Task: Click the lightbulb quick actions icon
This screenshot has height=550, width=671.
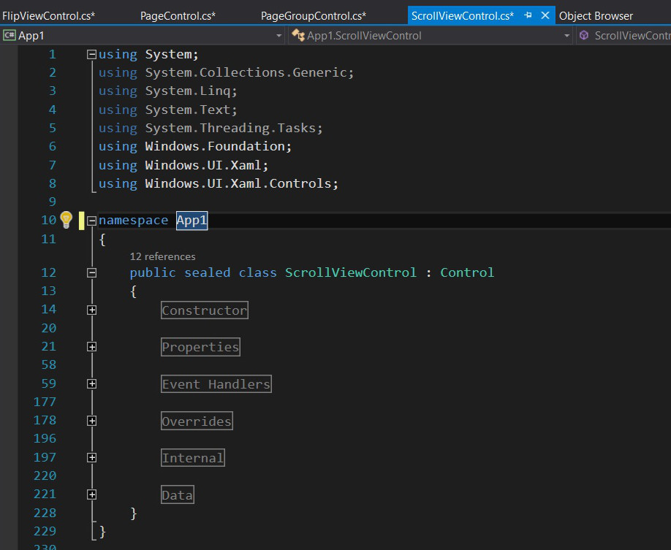Action: (x=66, y=220)
